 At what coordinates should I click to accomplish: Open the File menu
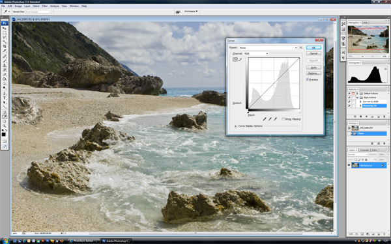pos(3,6)
